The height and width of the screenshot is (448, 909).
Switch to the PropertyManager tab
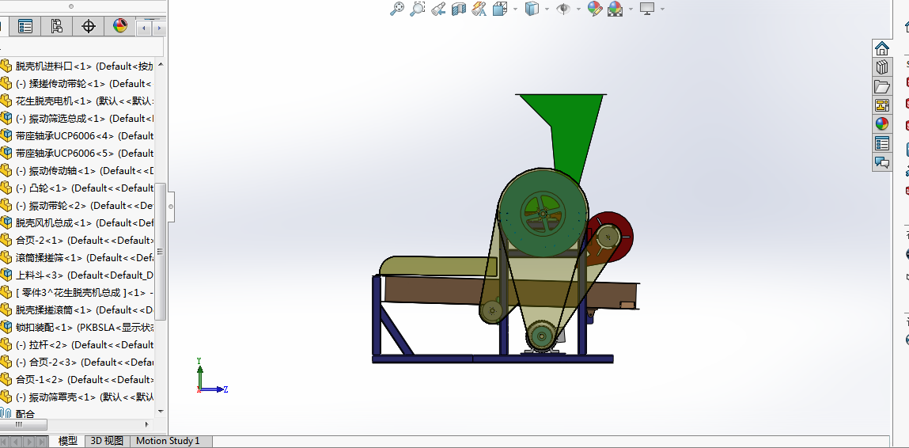[25, 26]
